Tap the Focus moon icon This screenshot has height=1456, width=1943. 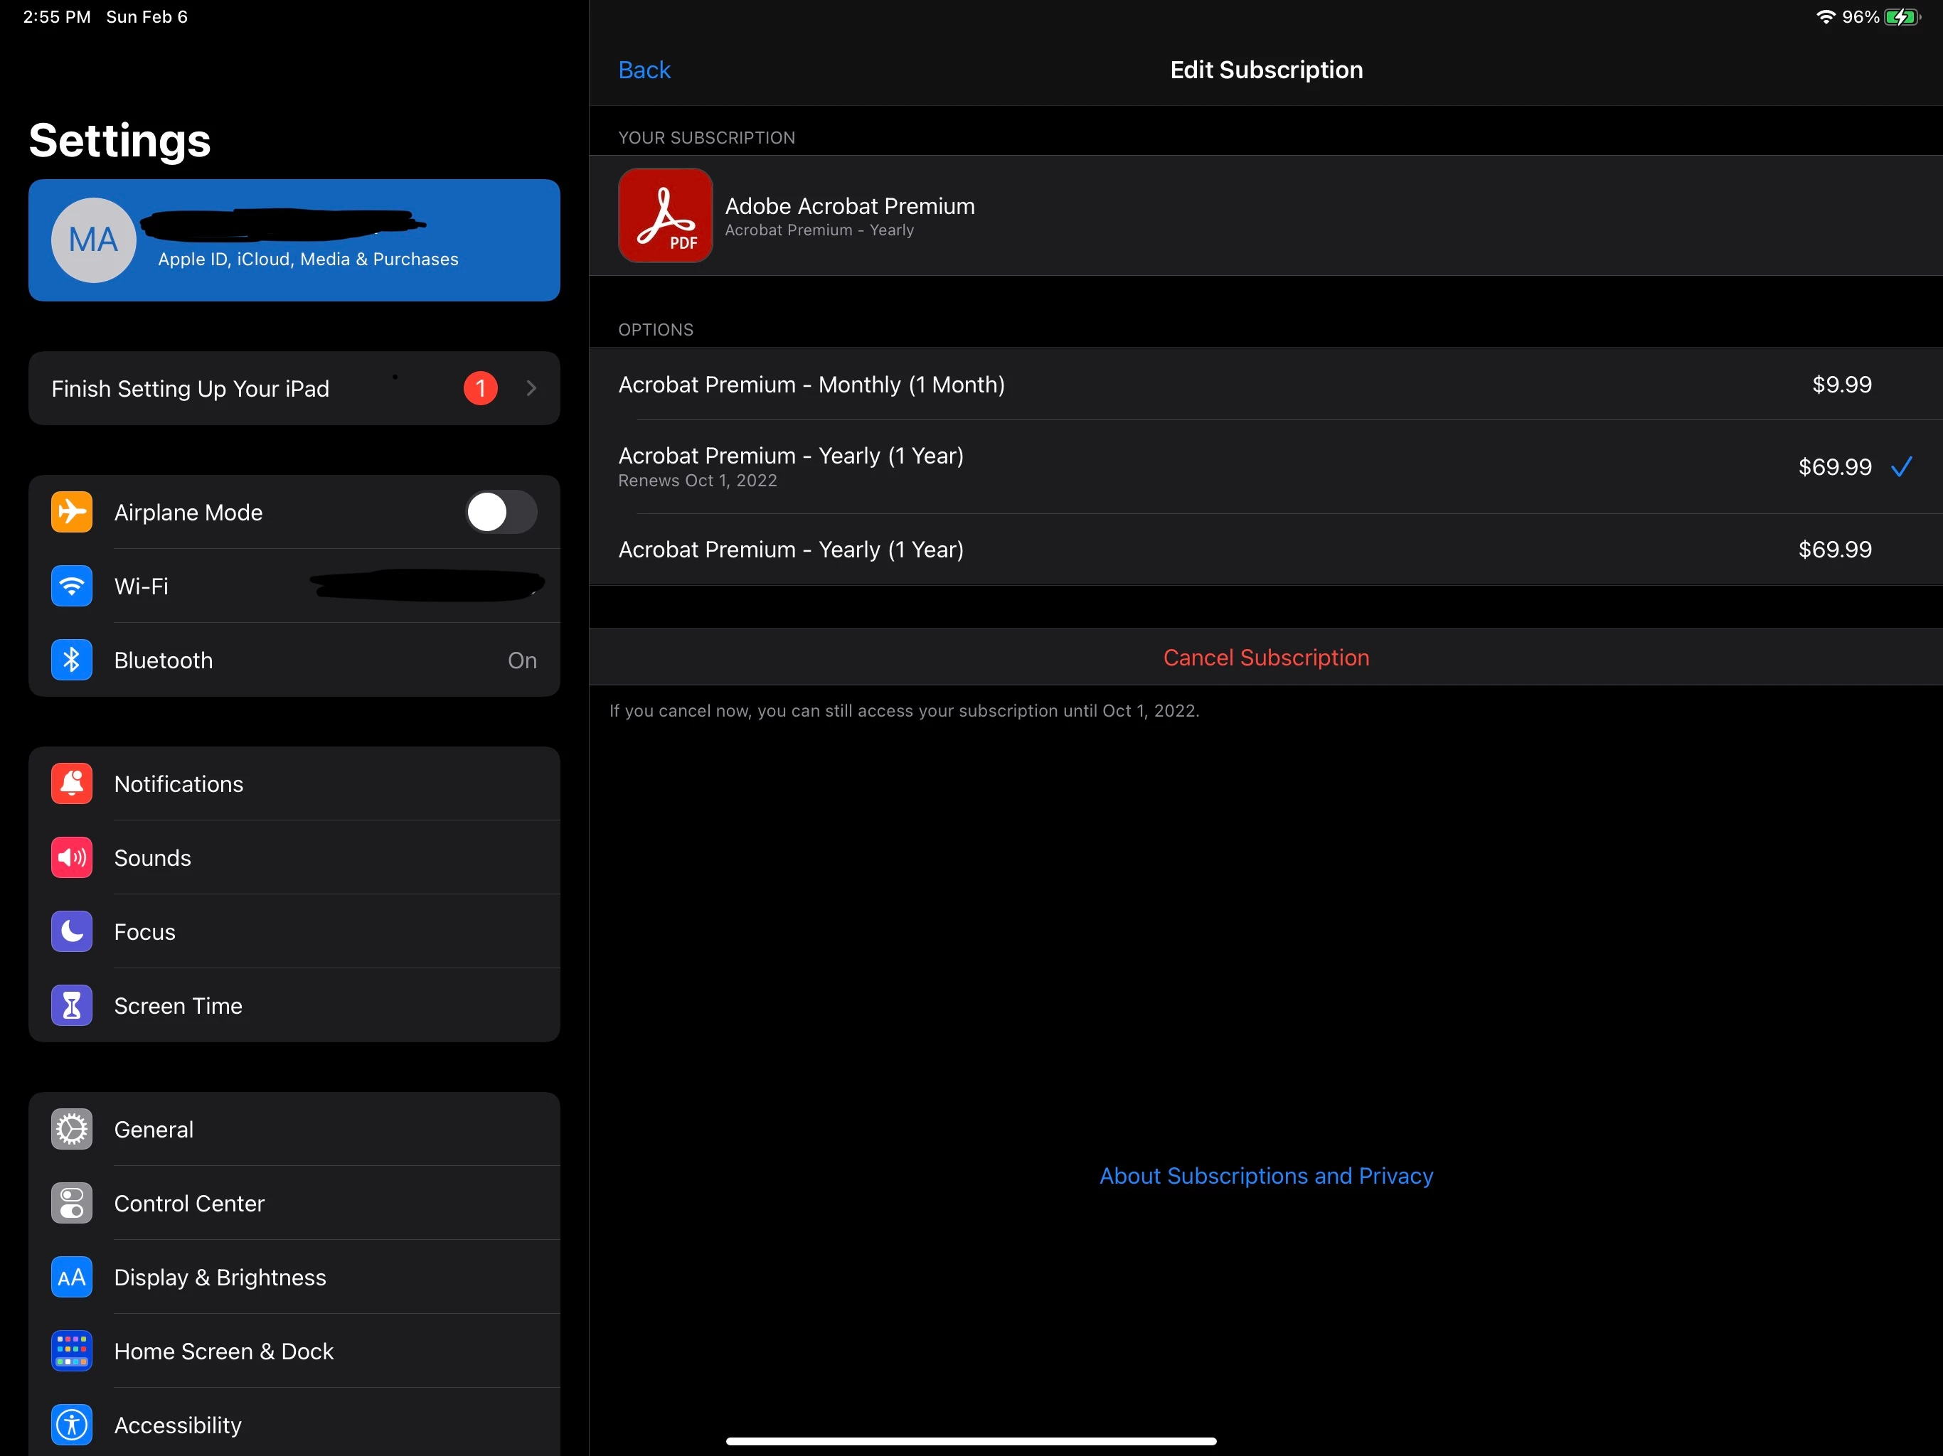(x=72, y=931)
